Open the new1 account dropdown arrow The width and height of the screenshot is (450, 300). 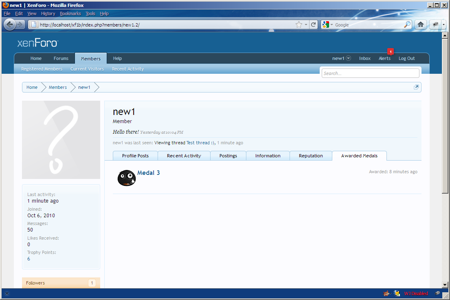pos(349,58)
